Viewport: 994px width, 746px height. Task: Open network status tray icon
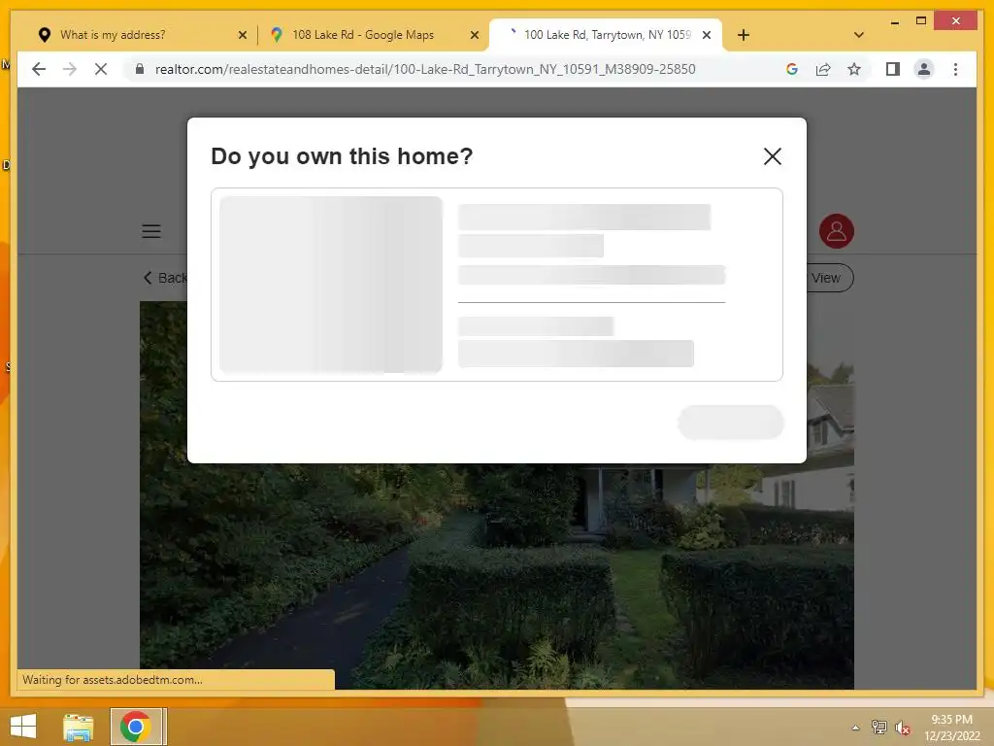pyautogui.click(x=878, y=728)
